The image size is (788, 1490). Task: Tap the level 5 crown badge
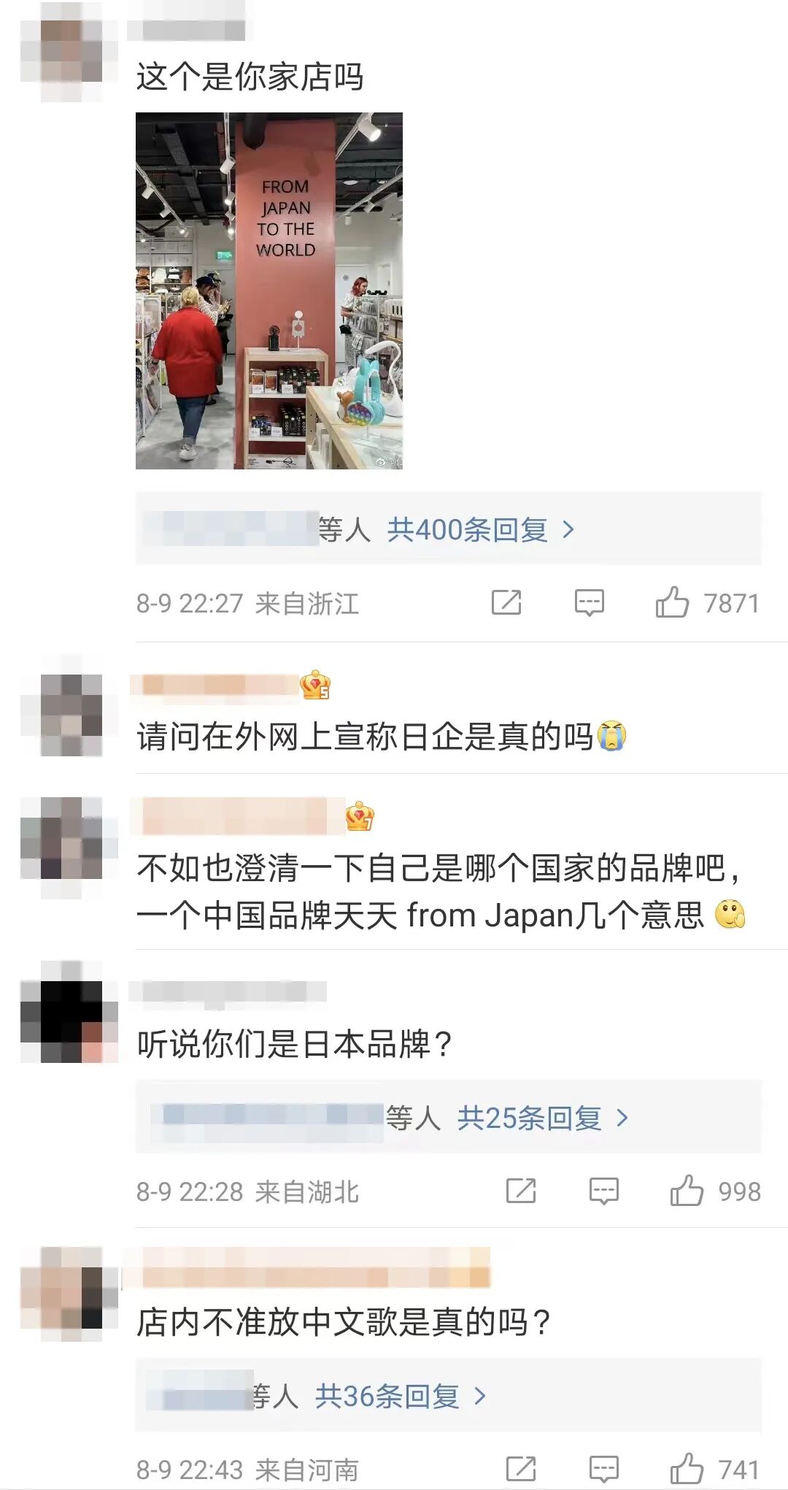pyautogui.click(x=315, y=685)
